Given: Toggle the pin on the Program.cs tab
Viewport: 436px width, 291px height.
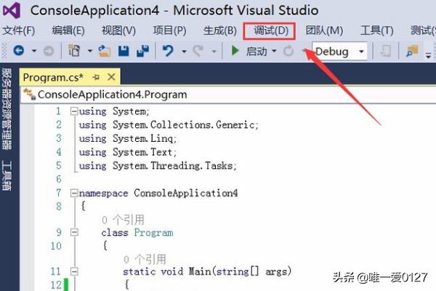Looking at the screenshot, I should pos(96,77).
